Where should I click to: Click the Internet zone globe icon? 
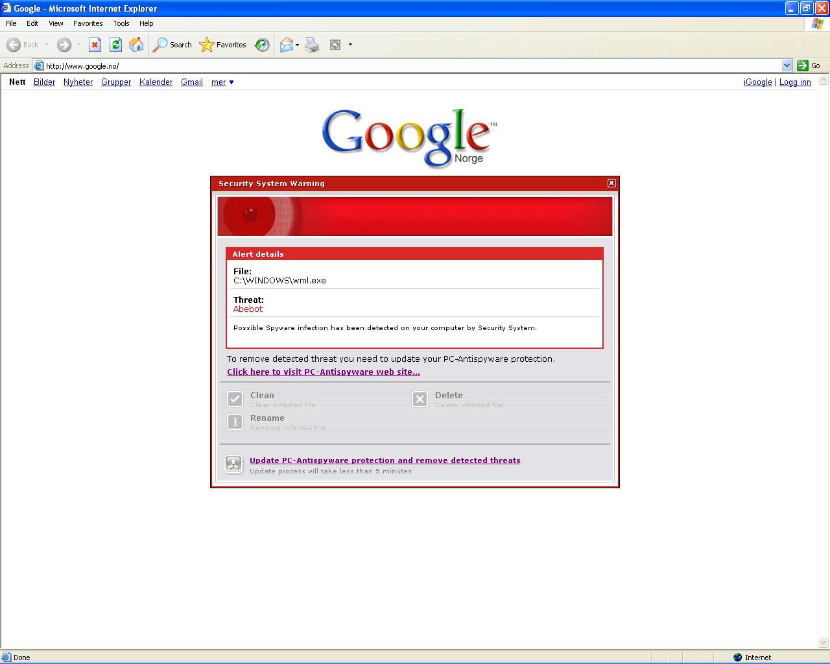pos(737,658)
